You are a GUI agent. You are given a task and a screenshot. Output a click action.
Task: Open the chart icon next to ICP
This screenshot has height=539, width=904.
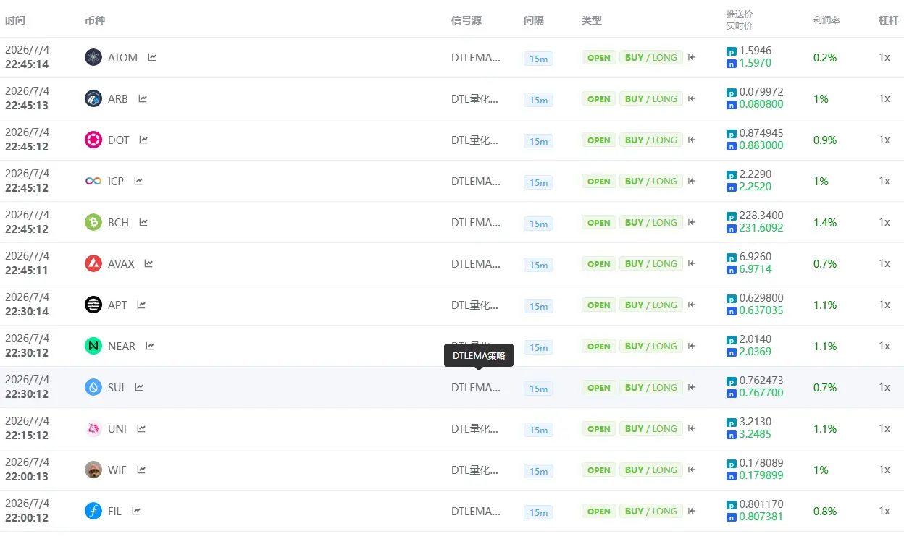[x=138, y=181]
